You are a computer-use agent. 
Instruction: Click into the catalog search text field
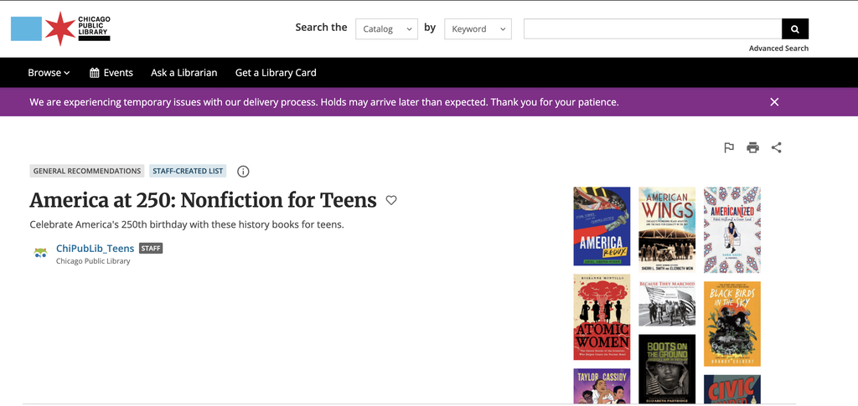(653, 29)
